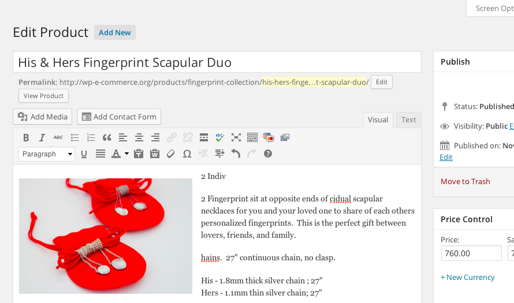The width and height of the screenshot is (514, 303).
Task: Insert a numbered list
Action: (x=91, y=137)
